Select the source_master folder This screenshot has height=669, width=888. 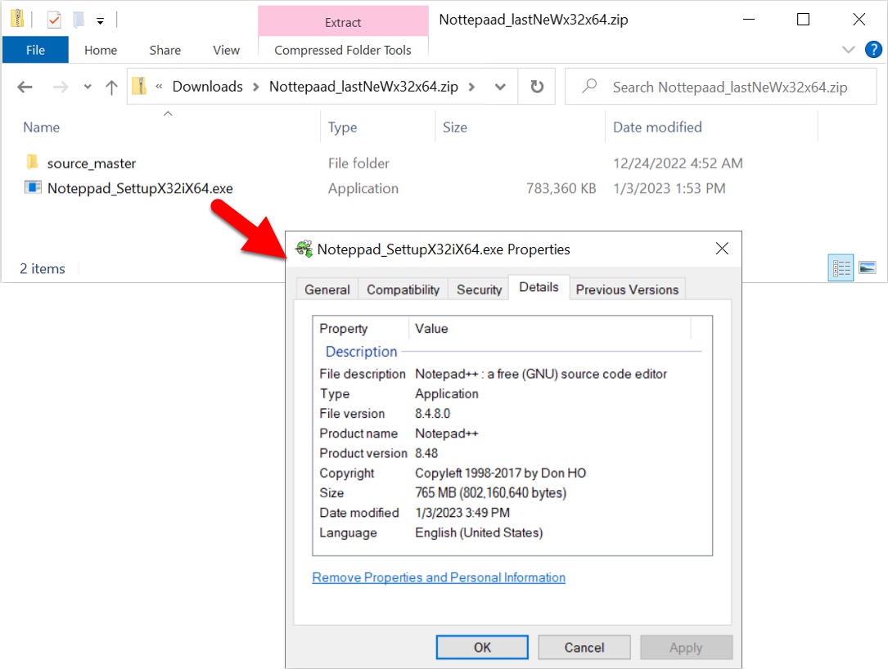(x=91, y=163)
